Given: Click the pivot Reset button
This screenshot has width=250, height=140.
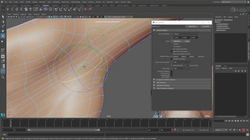Looking at the screenshot, I should [187, 41].
